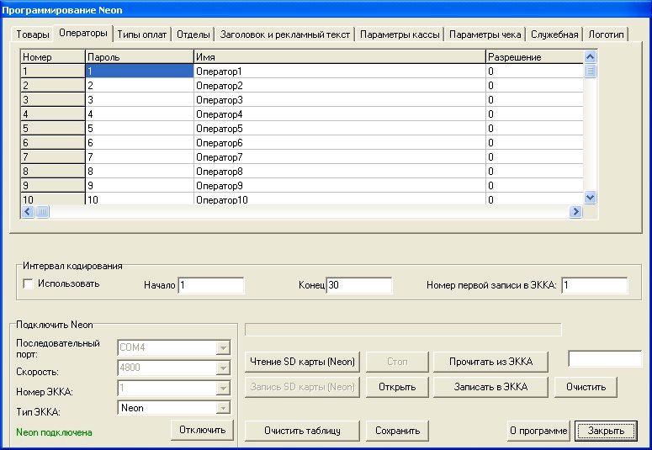The height and width of the screenshot is (450, 652).
Task: Click the row header number 8
Action: (x=53, y=172)
